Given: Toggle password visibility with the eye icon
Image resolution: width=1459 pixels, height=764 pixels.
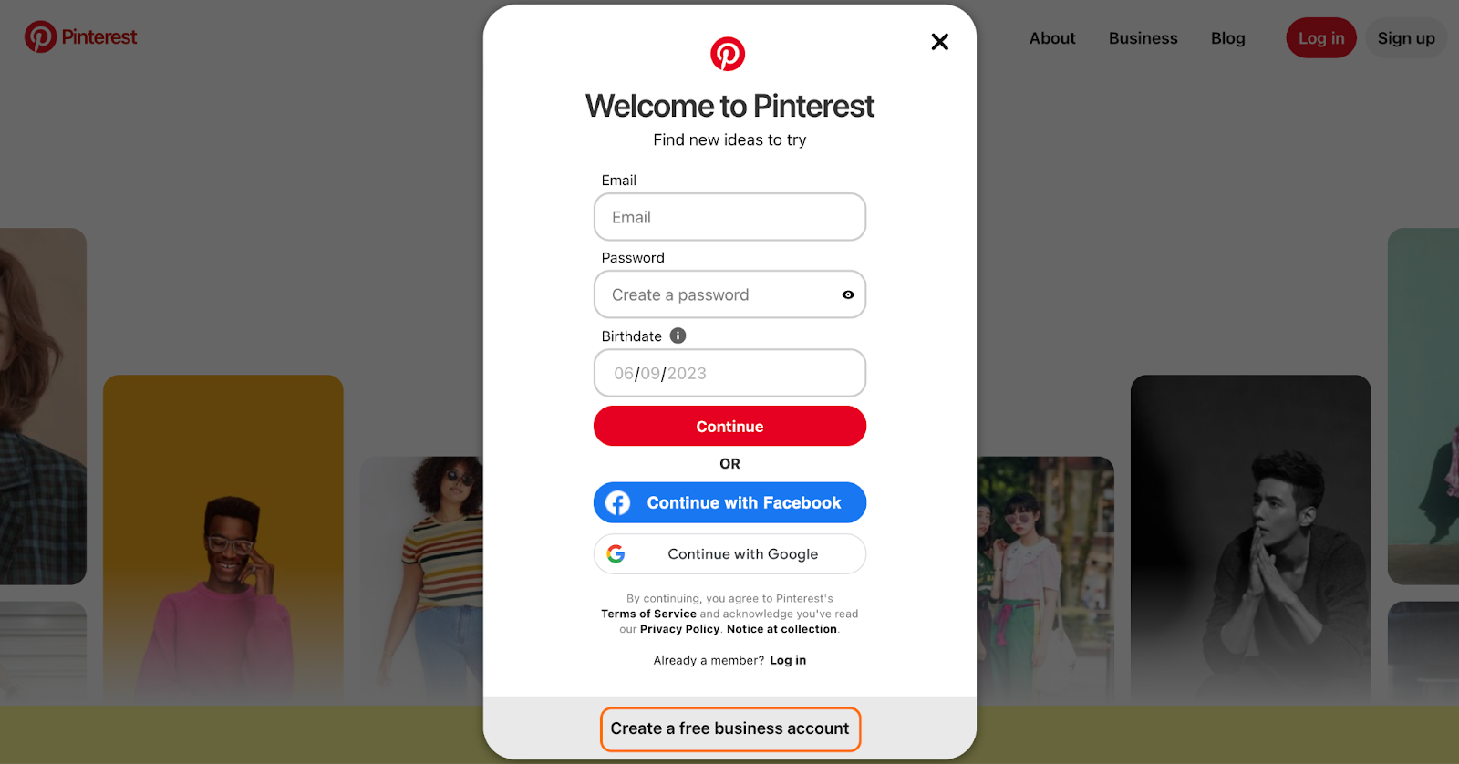Looking at the screenshot, I should 848,294.
